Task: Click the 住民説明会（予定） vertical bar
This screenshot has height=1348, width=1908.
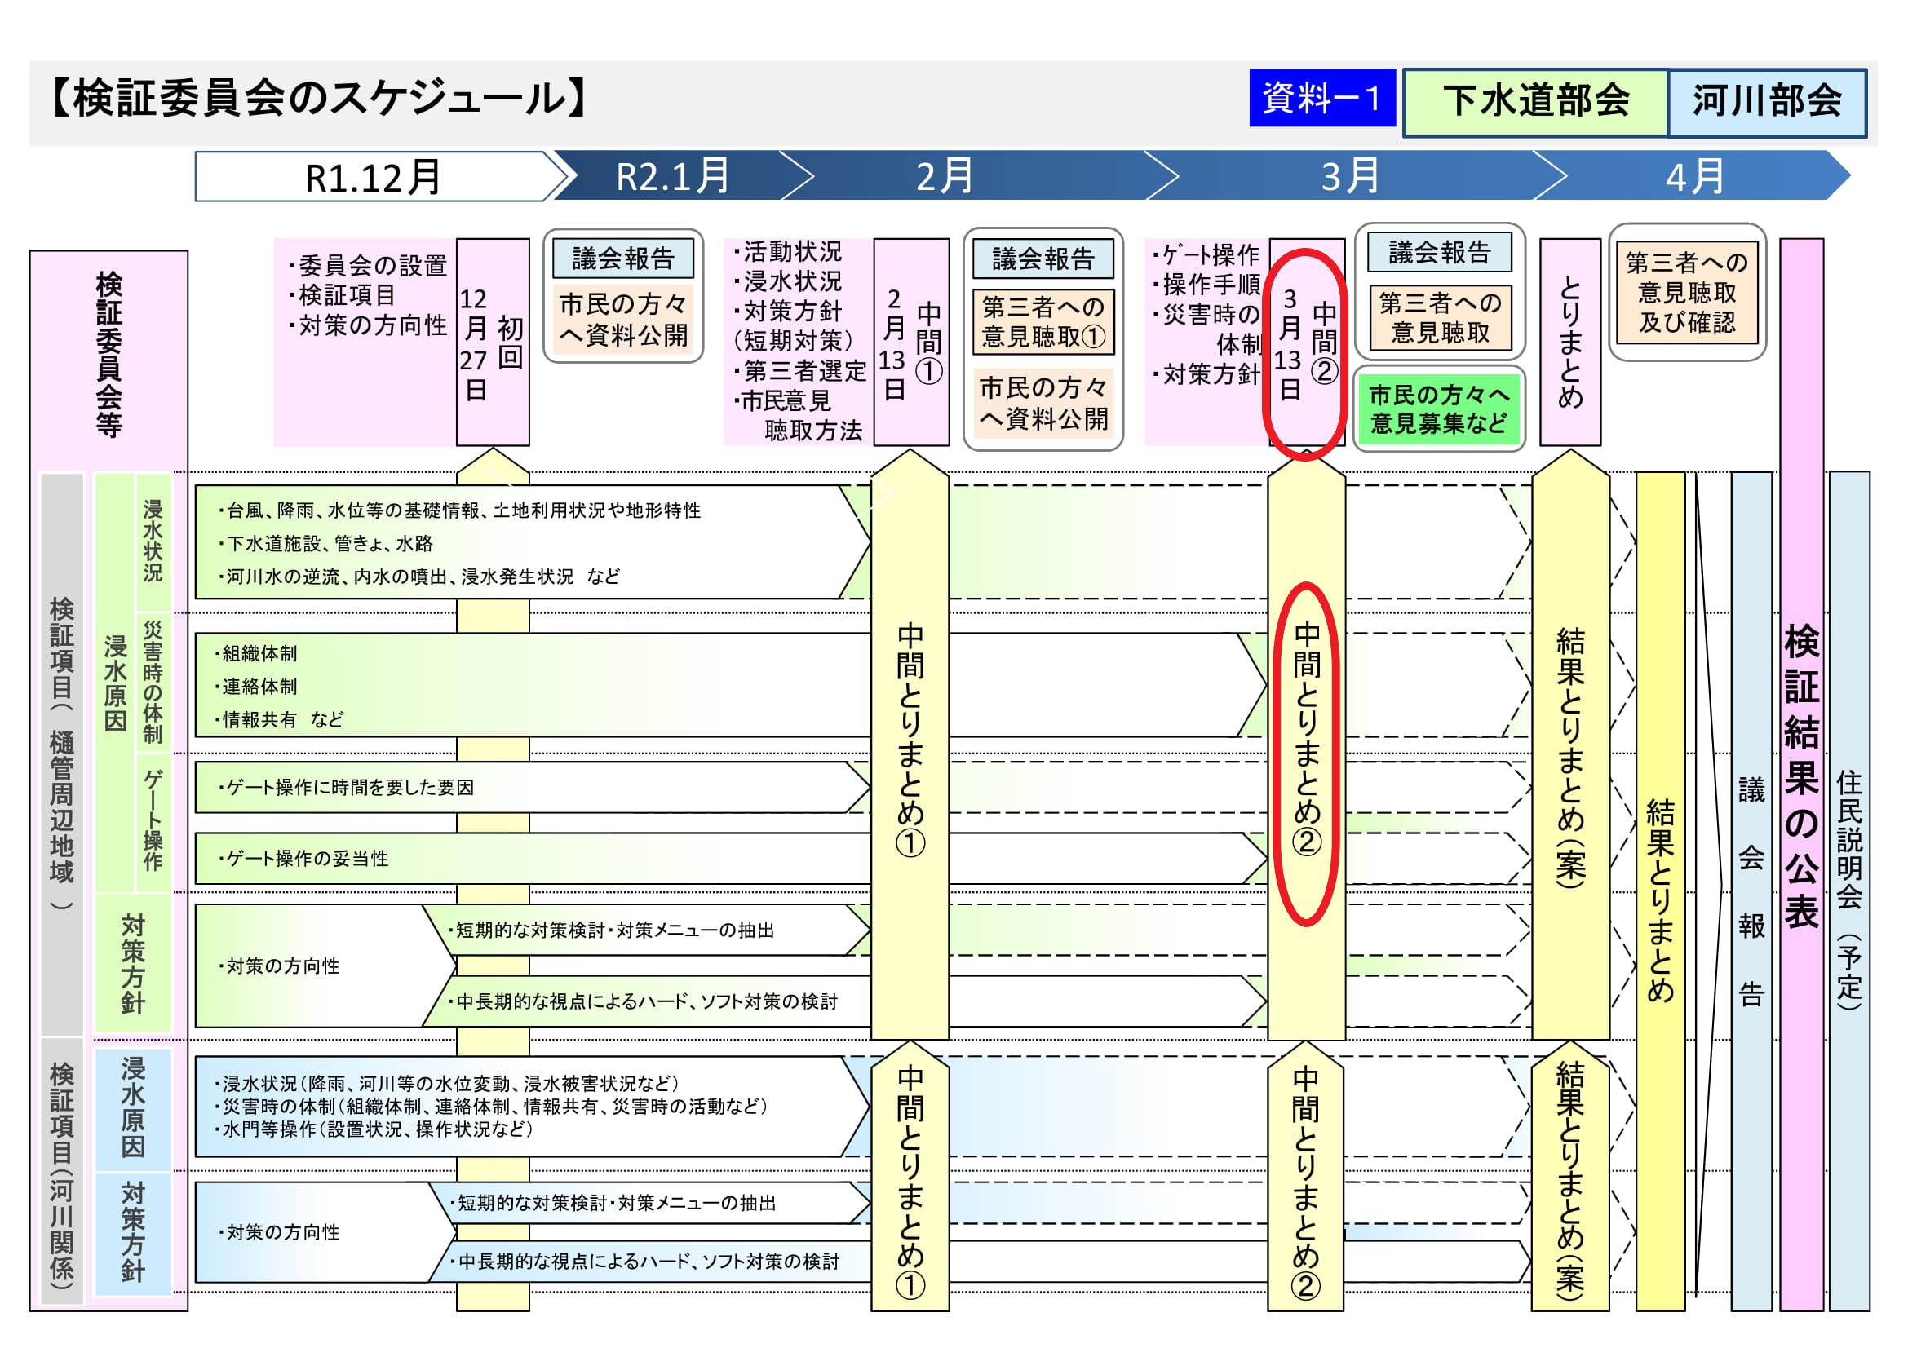Action: [1849, 891]
